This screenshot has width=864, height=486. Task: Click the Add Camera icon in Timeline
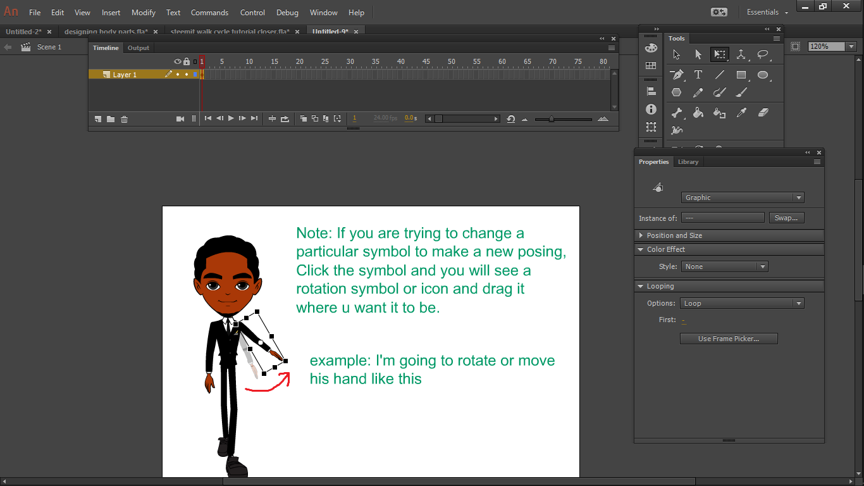coord(180,119)
